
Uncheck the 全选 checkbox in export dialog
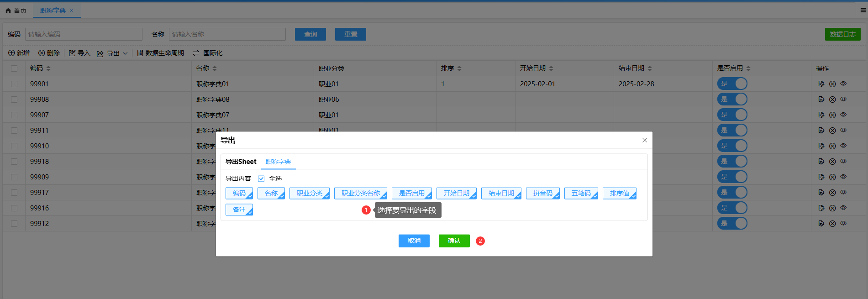[x=261, y=179]
